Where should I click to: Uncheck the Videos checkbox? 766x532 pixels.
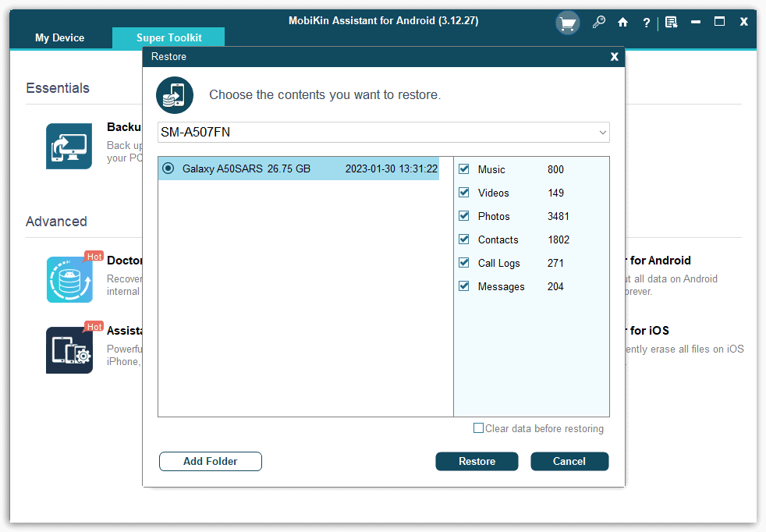[x=464, y=193]
